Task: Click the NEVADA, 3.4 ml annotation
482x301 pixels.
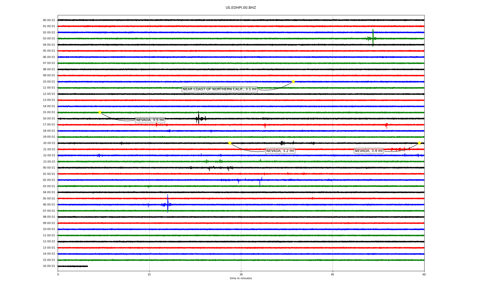Action: [369, 151]
